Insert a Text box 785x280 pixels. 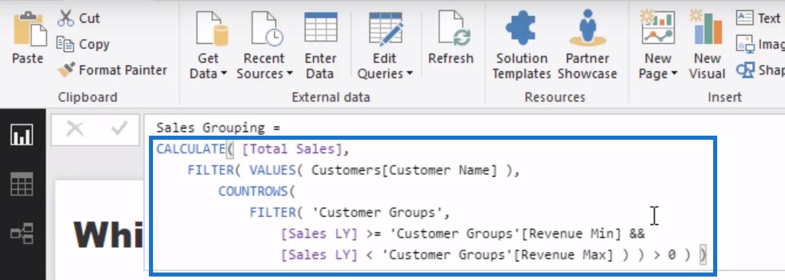tap(759, 18)
